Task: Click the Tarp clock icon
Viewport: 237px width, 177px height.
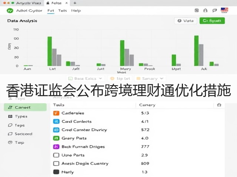Action: pos(10,142)
